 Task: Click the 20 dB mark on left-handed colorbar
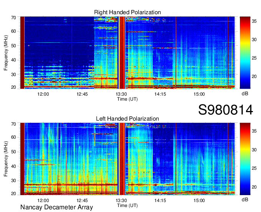pos(254,187)
